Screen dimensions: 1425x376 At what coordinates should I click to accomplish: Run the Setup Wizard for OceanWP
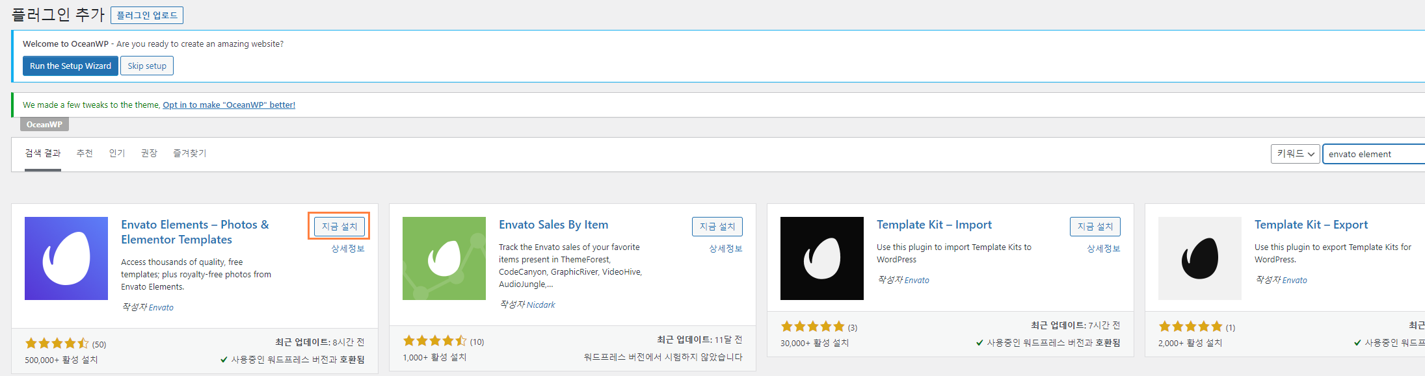click(x=70, y=66)
